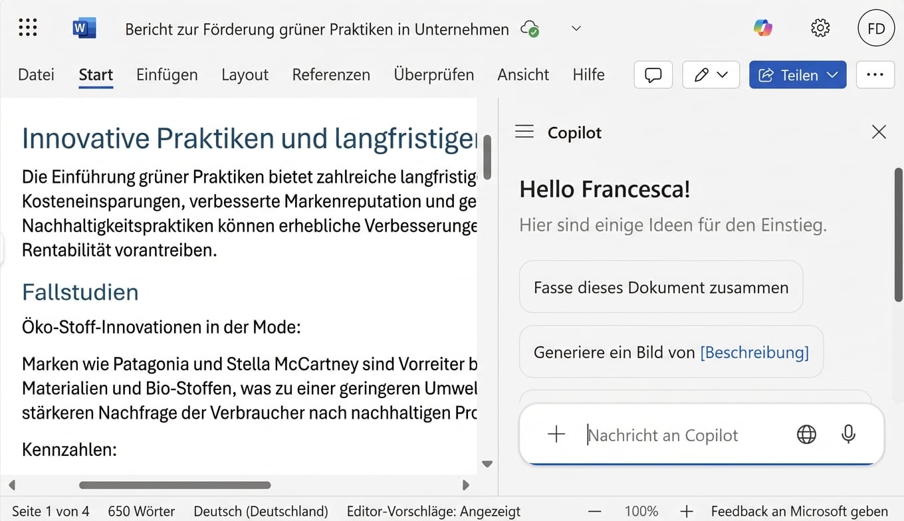The image size is (904, 521).
Task: Click the Word application icon
Action: [x=84, y=27]
